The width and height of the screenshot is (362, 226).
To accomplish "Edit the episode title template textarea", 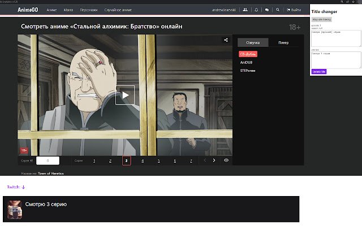I will point(336,38).
